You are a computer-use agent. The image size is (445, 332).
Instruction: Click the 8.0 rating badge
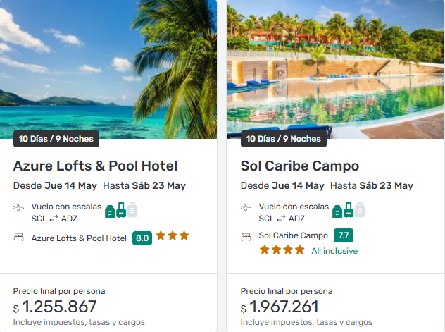point(142,238)
